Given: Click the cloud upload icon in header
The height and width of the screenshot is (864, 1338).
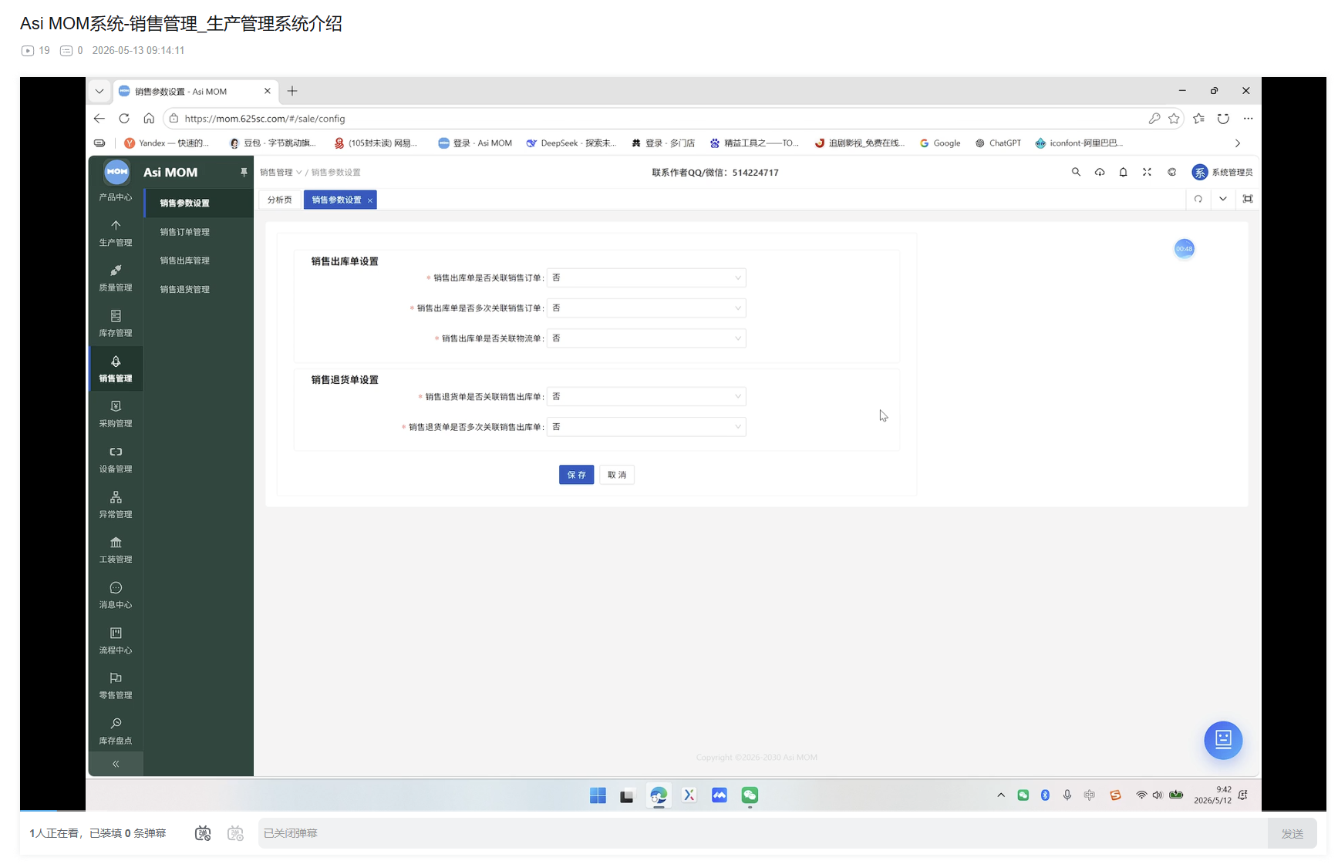Looking at the screenshot, I should (x=1100, y=172).
